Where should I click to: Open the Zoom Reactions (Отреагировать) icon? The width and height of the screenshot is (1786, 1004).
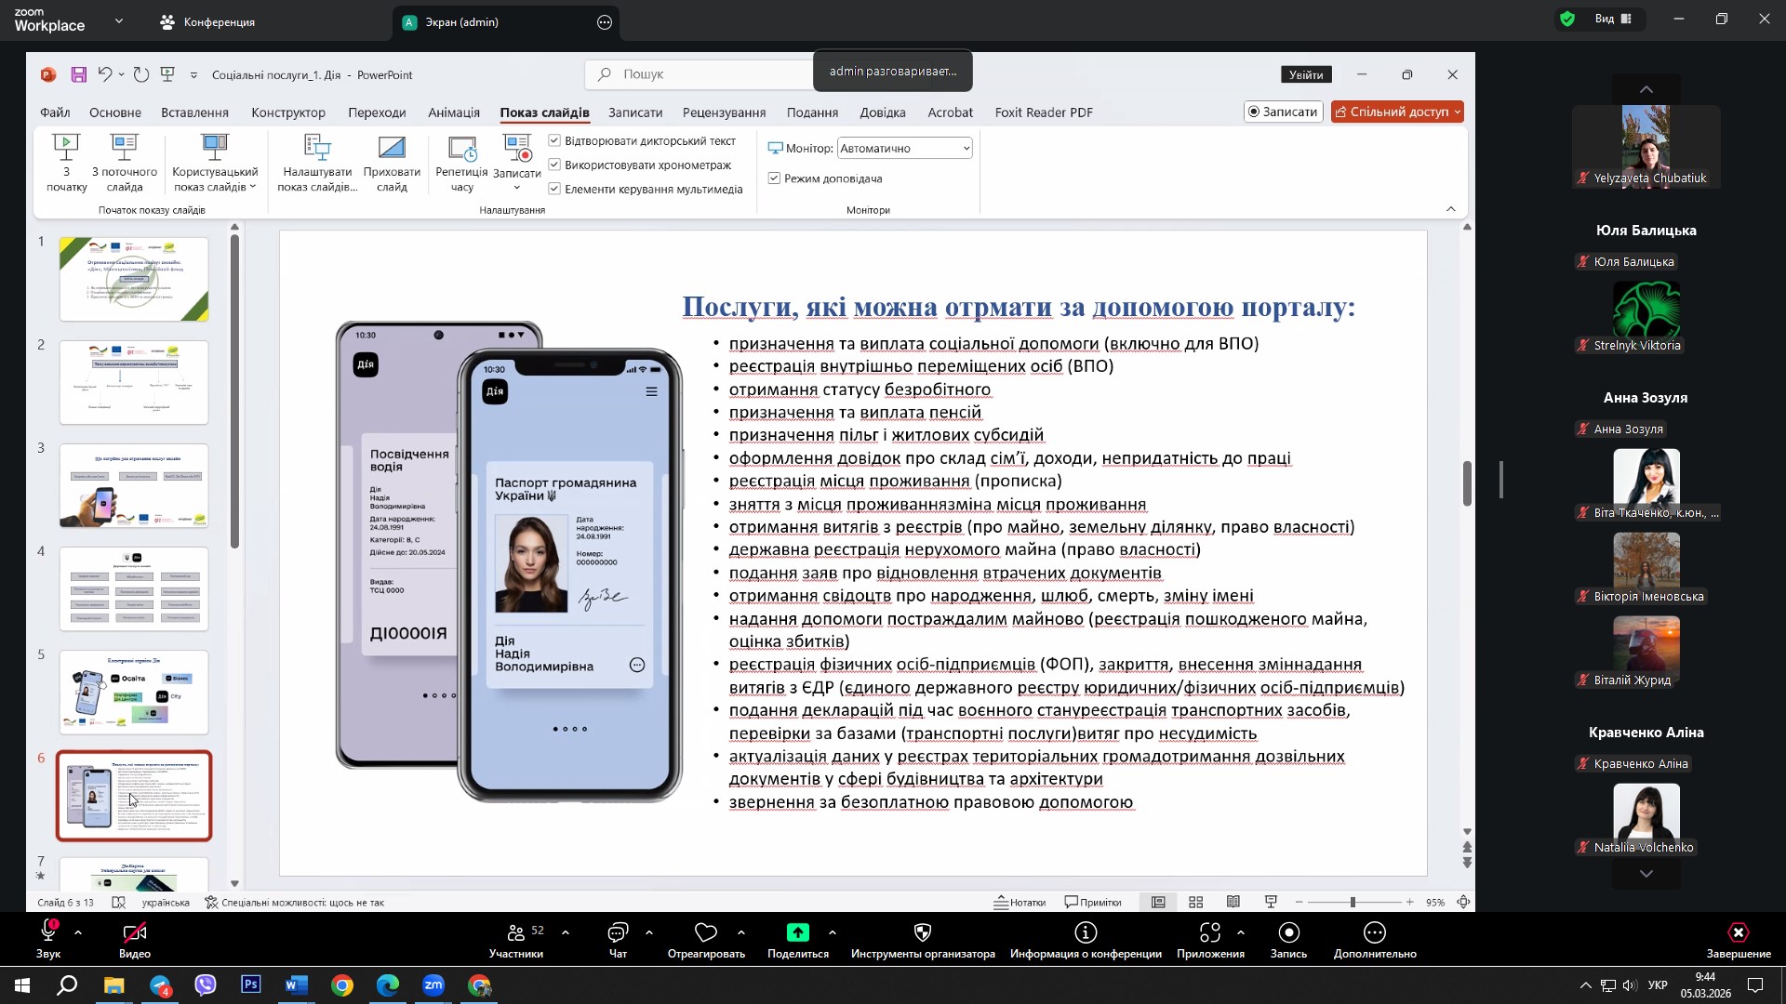706,933
